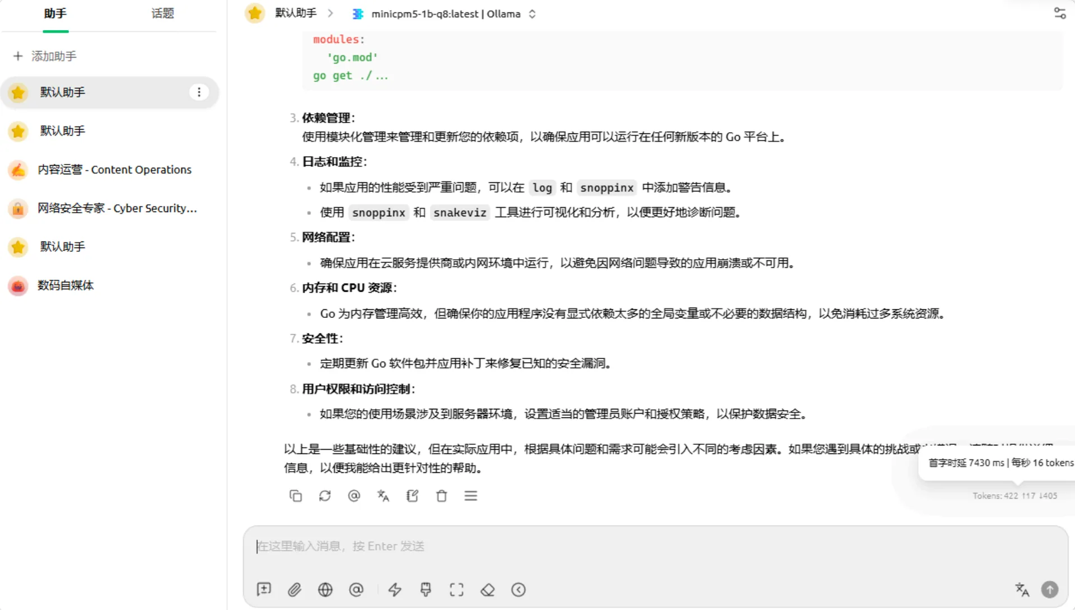Edit the message with pencil icon
The height and width of the screenshot is (610, 1075).
pos(413,496)
